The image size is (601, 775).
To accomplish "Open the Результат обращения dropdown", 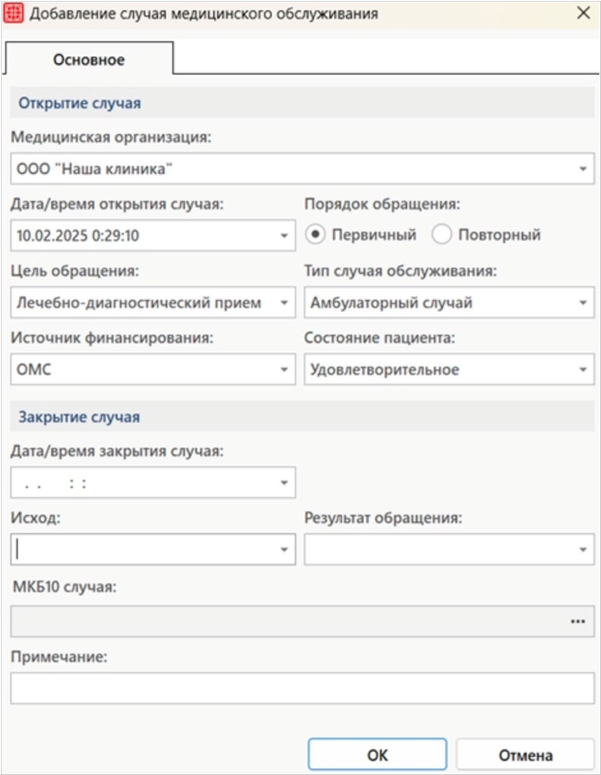I will [x=583, y=549].
